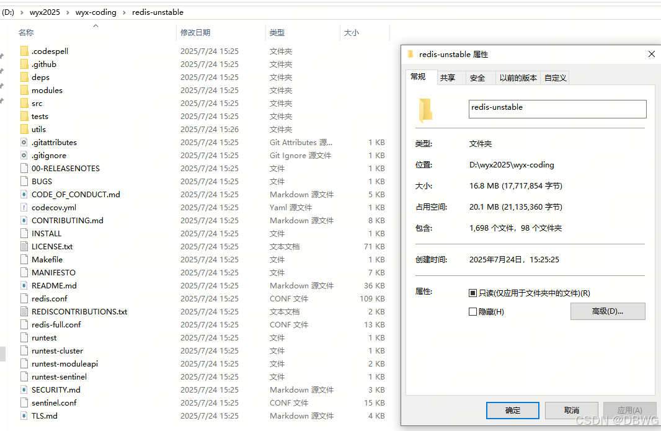Switch to the 以前的版本 tab

click(x=518, y=78)
